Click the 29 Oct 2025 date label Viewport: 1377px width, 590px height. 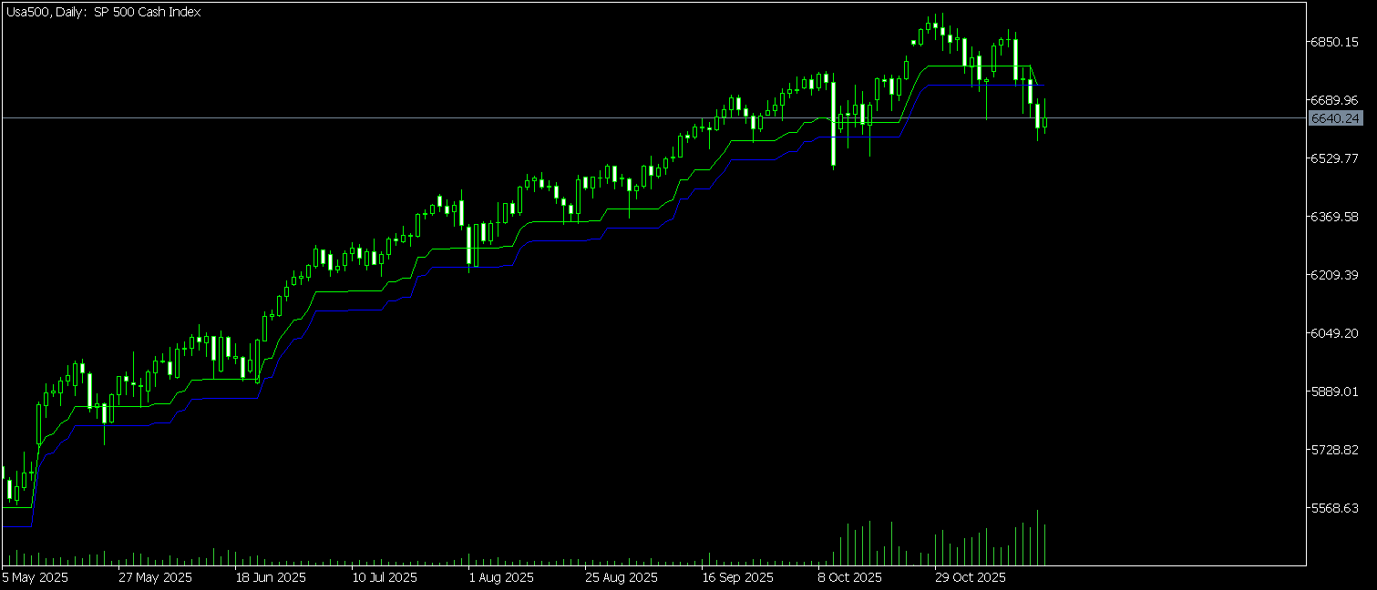970,577
